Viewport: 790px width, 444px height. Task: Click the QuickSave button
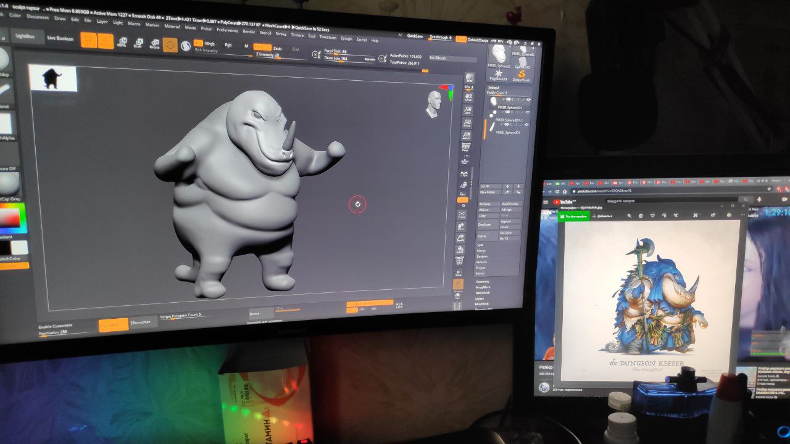point(415,36)
